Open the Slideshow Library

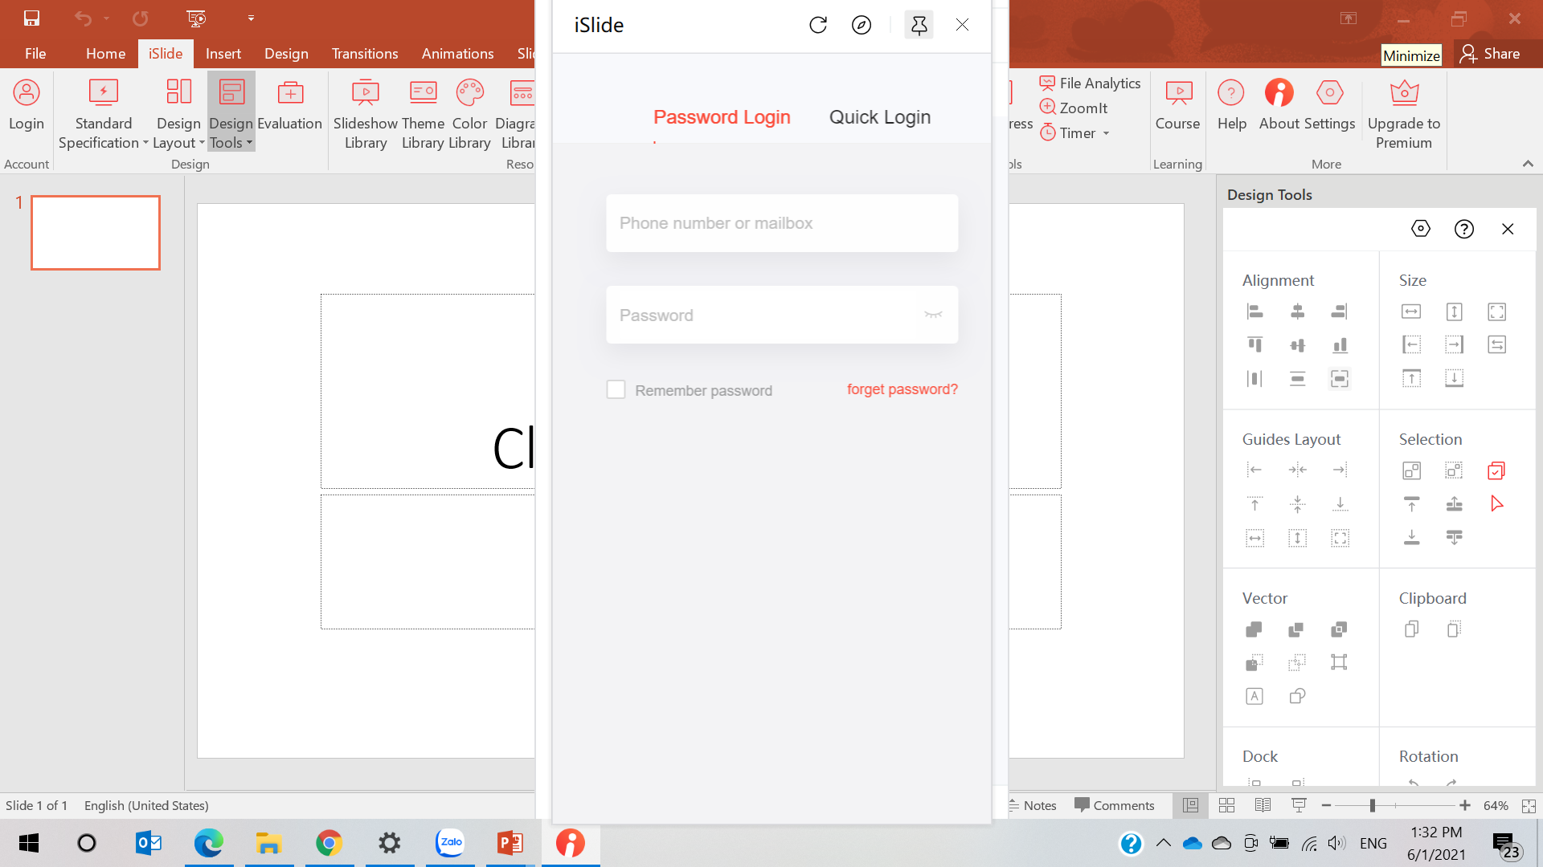[x=366, y=114]
